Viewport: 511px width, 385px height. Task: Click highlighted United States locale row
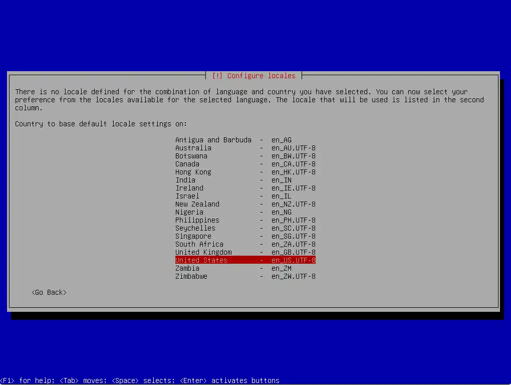pyautogui.click(x=245, y=260)
